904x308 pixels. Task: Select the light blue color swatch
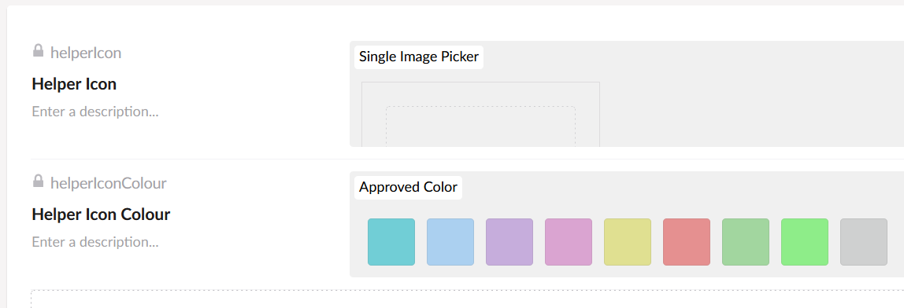(450, 242)
